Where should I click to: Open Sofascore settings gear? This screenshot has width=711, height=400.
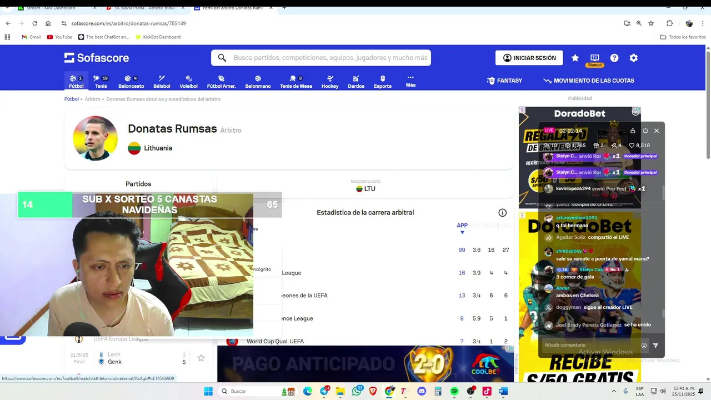(x=634, y=58)
